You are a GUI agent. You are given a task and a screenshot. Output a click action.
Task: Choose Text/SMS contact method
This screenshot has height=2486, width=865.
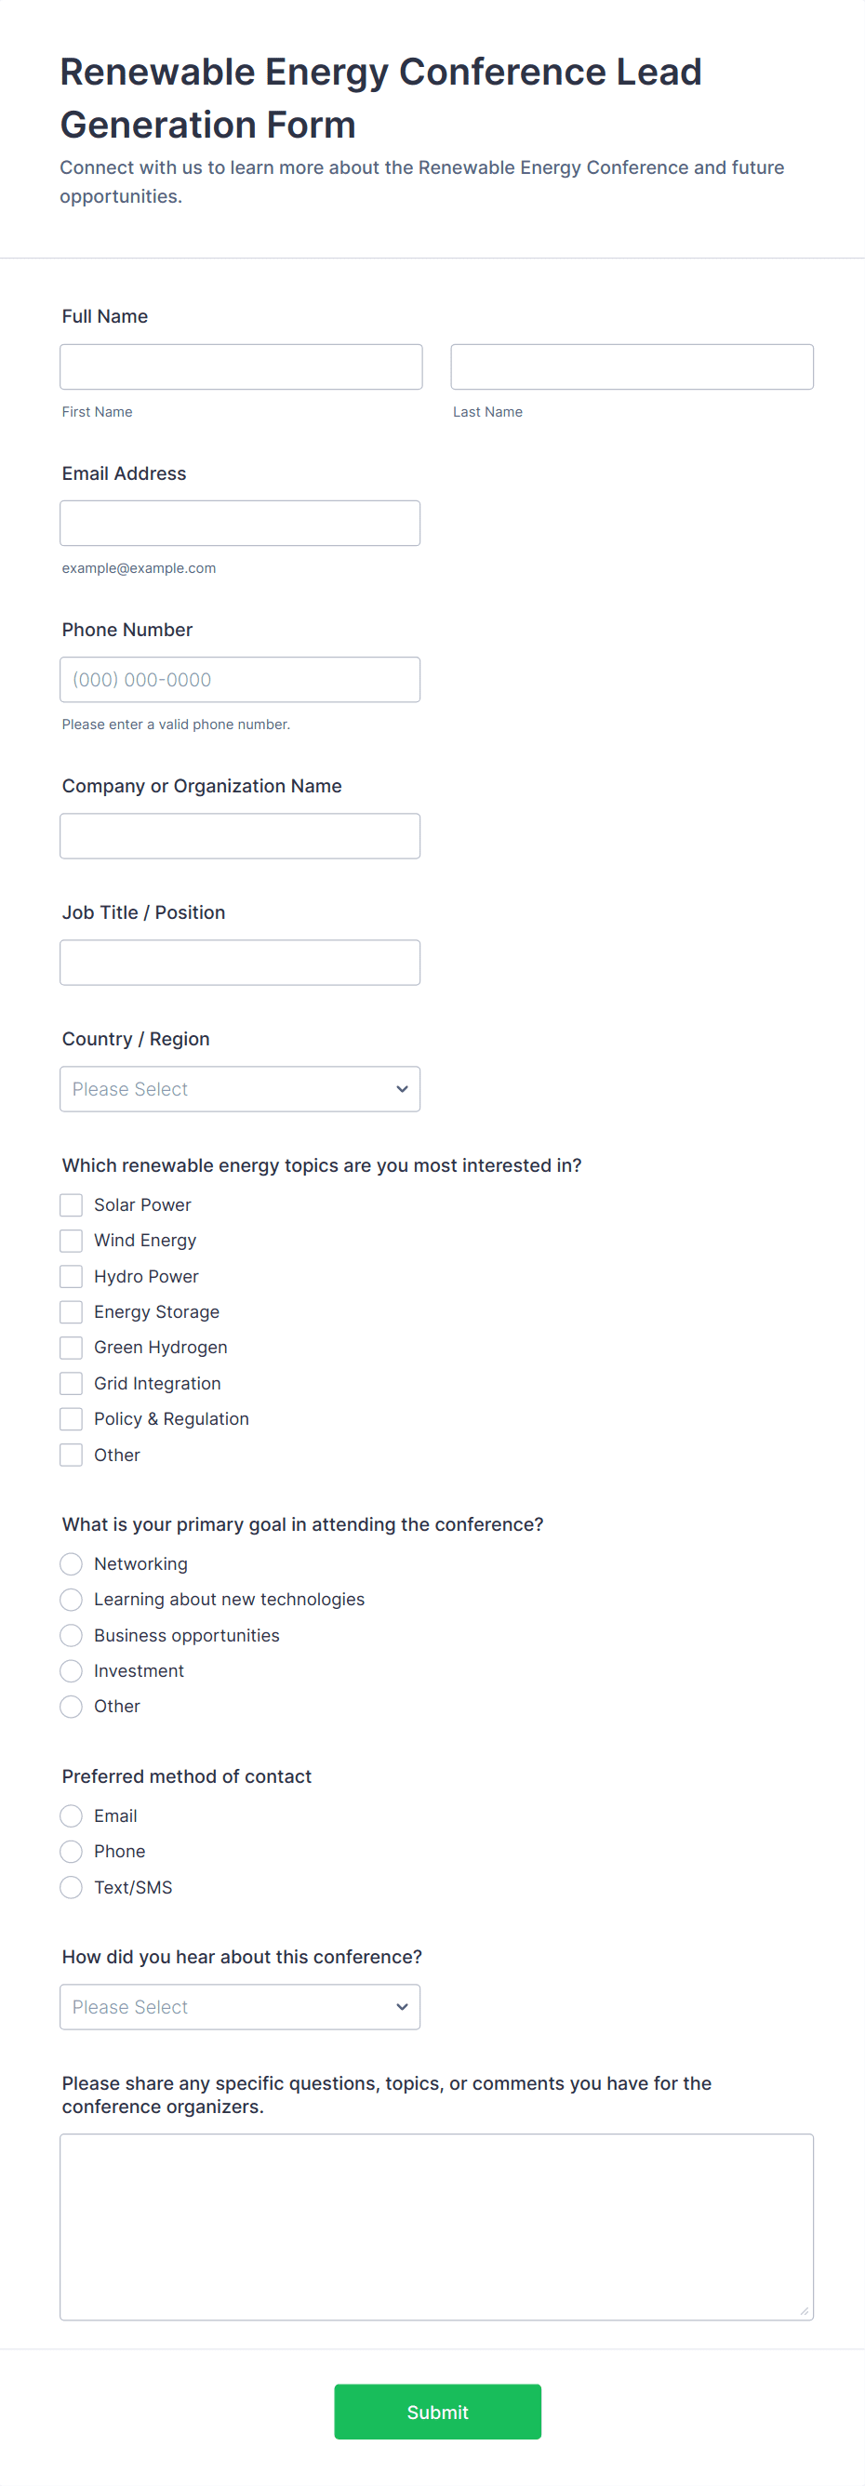(72, 1887)
